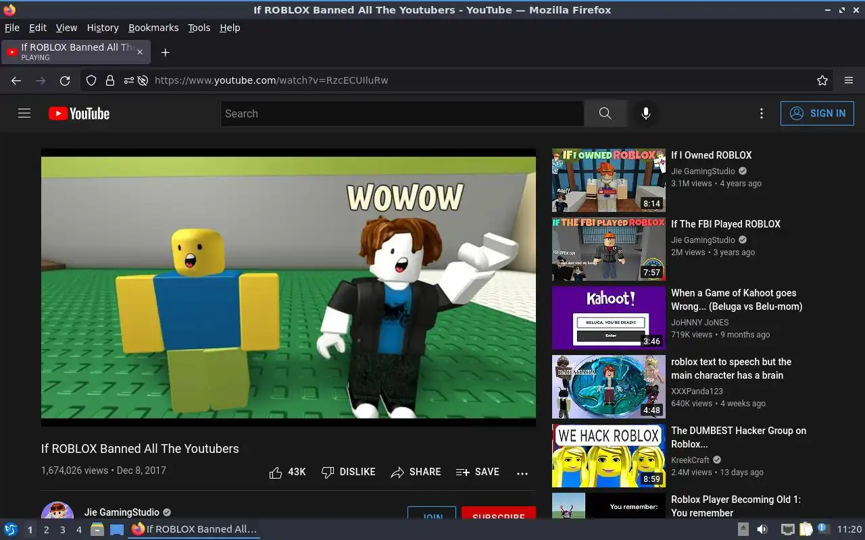Open more actions ellipsis under video
Screen dimensions: 865x540
click(x=522, y=473)
